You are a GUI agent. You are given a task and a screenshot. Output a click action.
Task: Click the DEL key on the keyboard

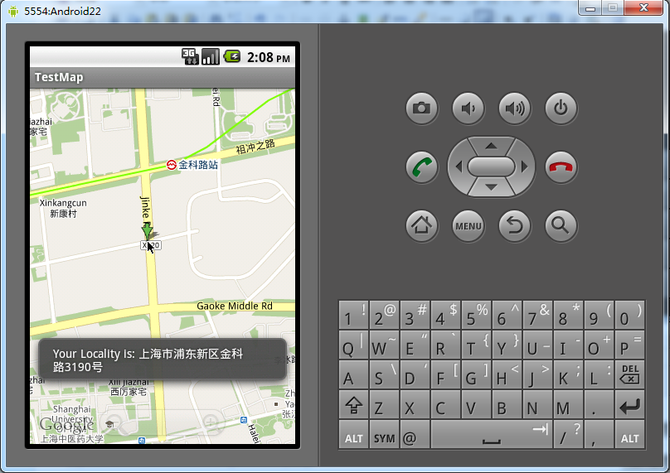(x=630, y=374)
